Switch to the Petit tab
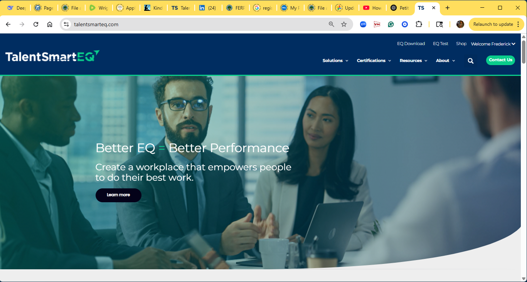The image size is (527, 282). coord(400,8)
